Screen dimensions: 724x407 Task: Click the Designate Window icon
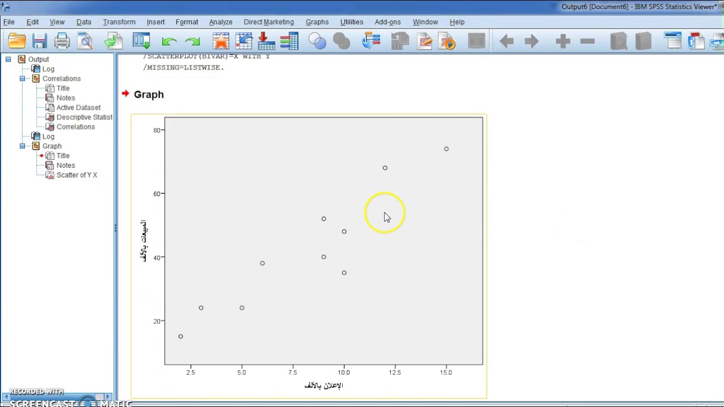click(477, 41)
